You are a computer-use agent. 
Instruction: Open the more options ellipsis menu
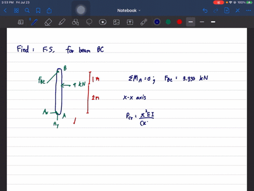(249, 11)
